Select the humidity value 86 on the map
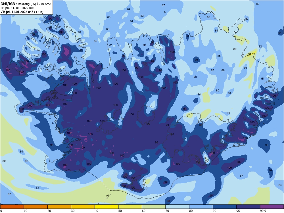Viewport: 284px width, 213px height. tap(245, 68)
